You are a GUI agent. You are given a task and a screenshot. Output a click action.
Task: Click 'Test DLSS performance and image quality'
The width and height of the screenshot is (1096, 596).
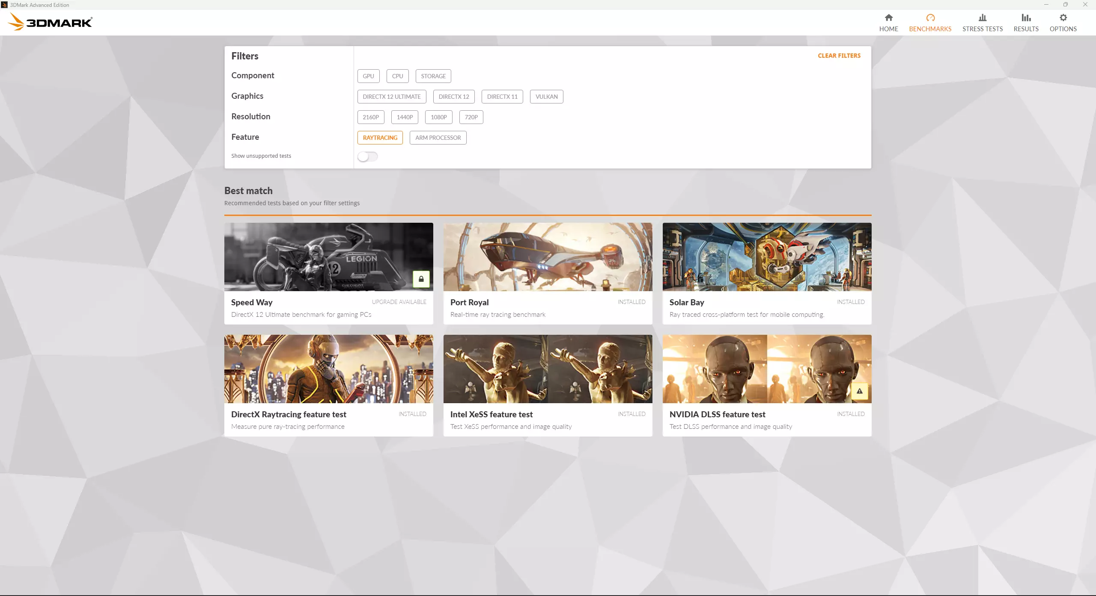(x=731, y=427)
